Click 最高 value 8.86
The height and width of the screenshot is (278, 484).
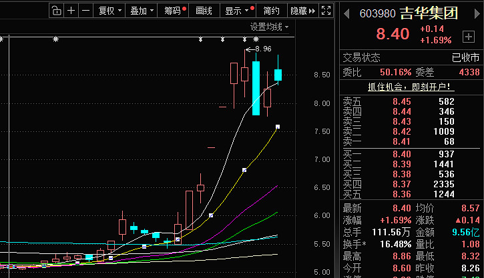click(402, 256)
